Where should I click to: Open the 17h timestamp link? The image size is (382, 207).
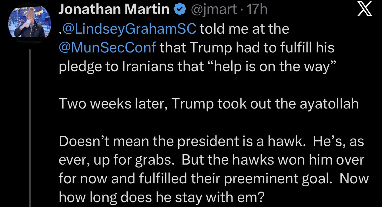[x=257, y=10]
